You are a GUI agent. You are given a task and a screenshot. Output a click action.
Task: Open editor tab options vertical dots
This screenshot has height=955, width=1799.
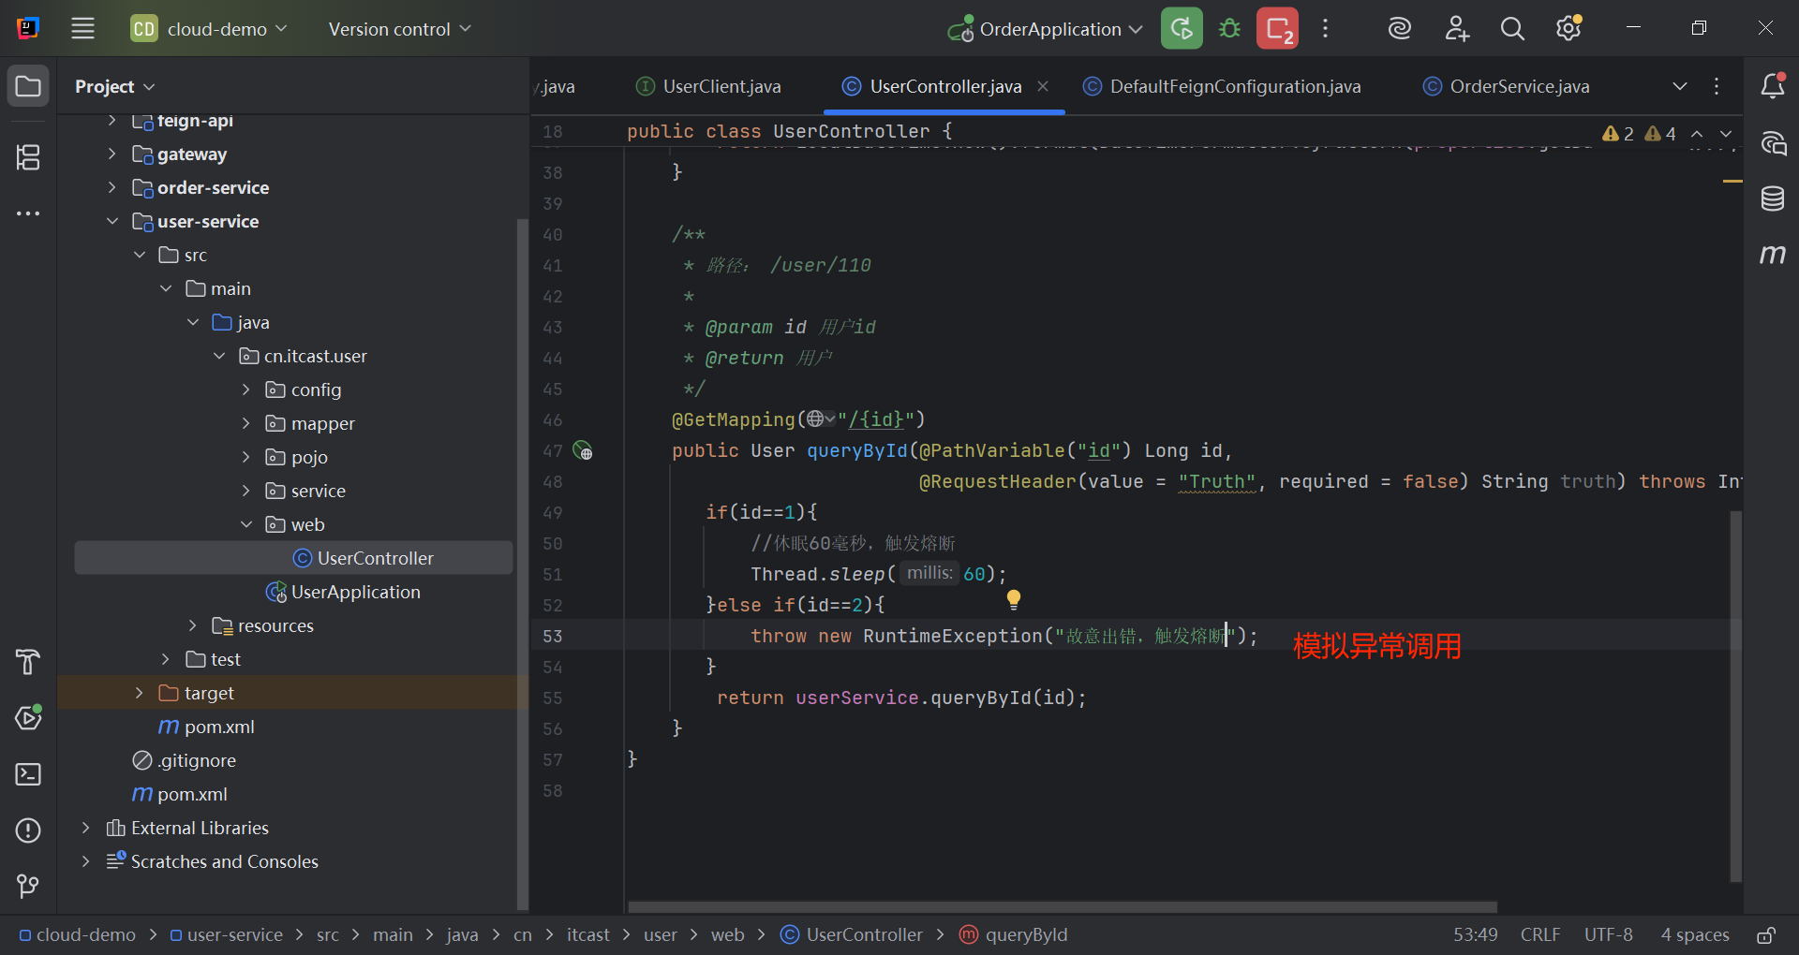coord(1717,86)
